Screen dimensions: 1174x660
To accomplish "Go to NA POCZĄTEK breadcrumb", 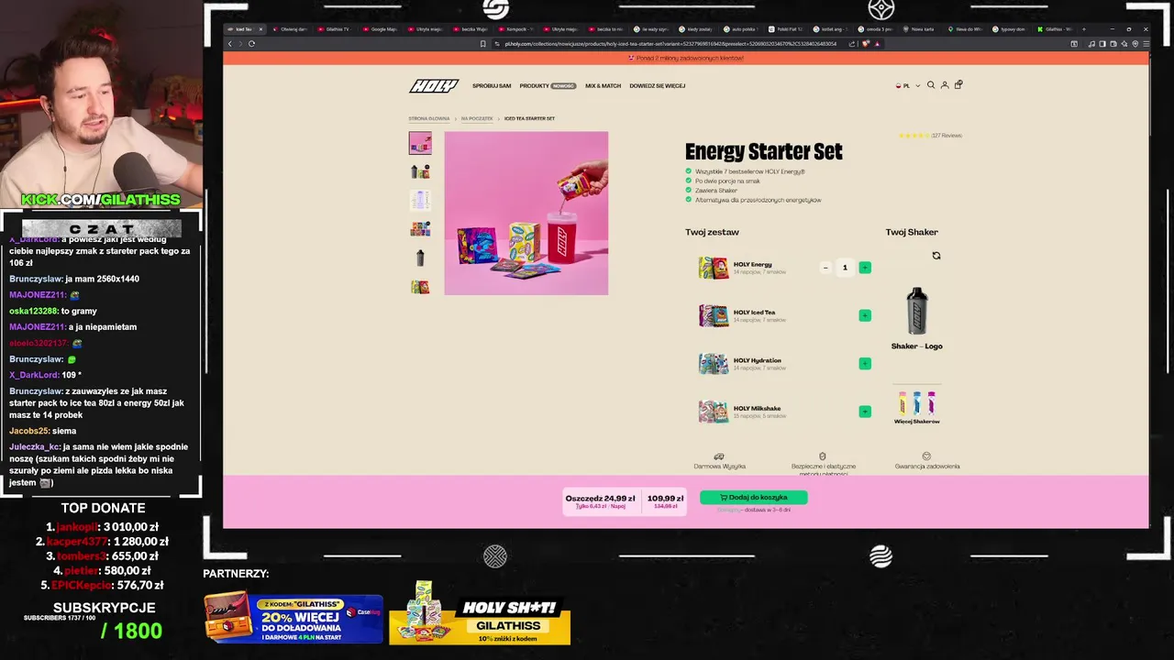I will 477,118.
